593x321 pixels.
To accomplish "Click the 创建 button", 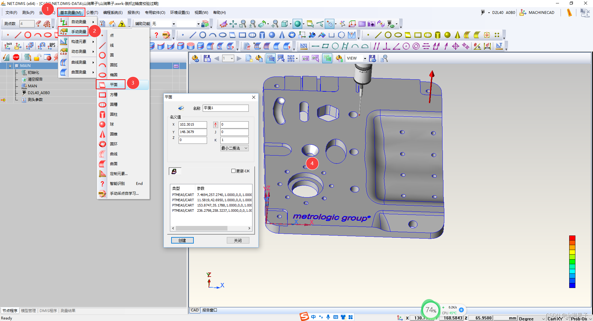I will pyautogui.click(x=182, y=240).
